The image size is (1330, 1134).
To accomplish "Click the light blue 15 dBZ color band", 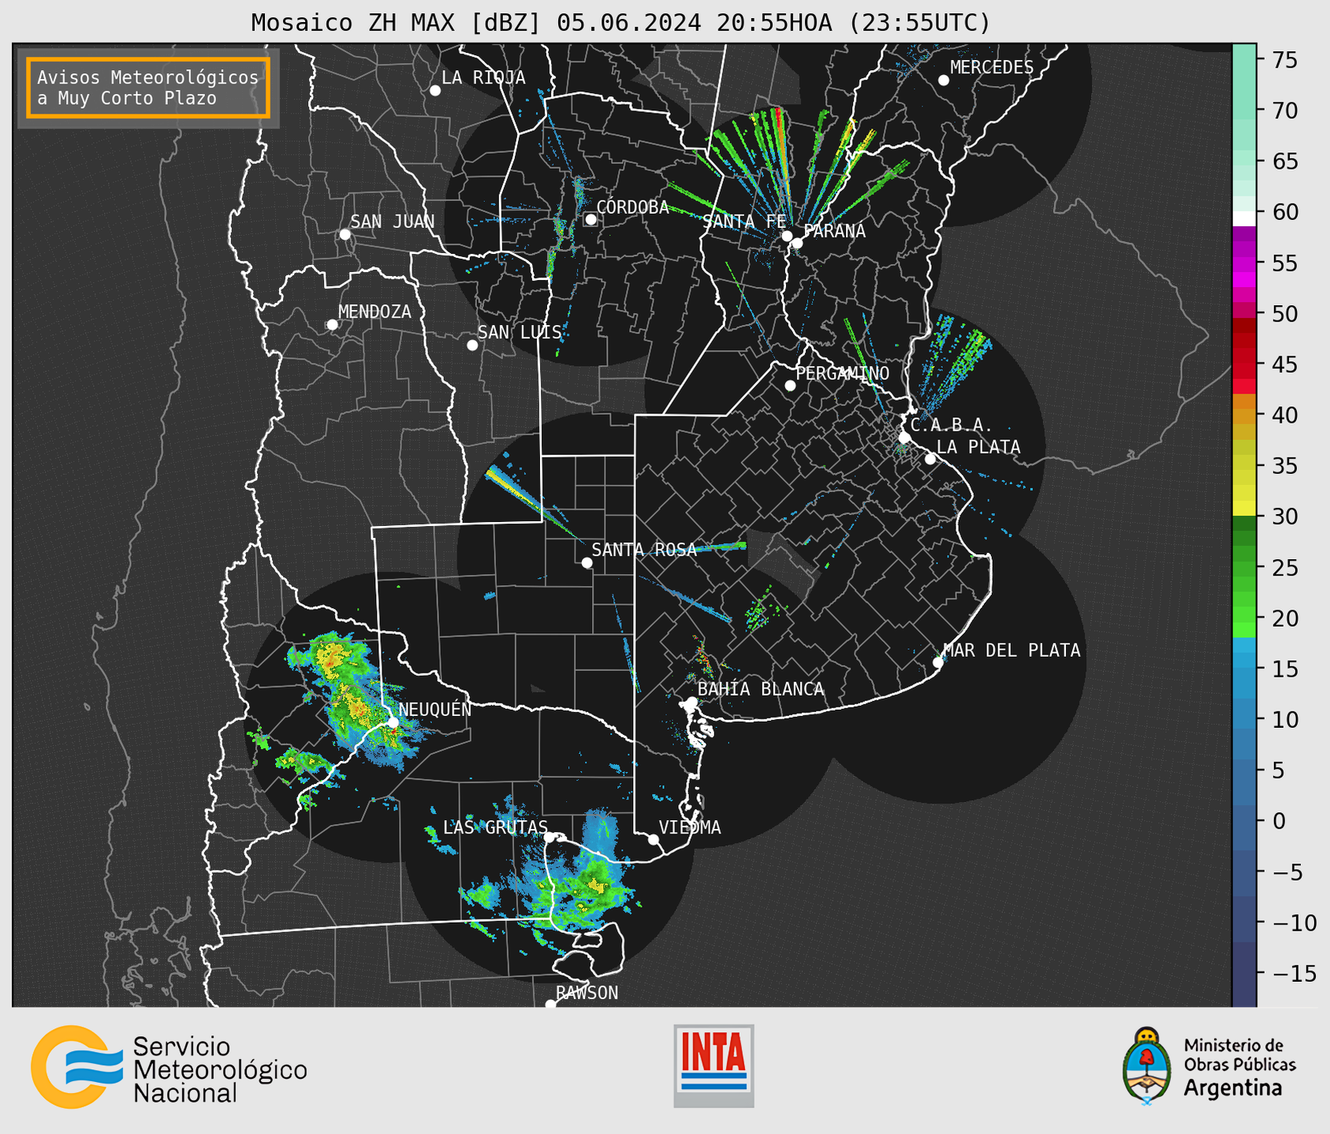I will pyautogui.click(x=1244, y=669).
